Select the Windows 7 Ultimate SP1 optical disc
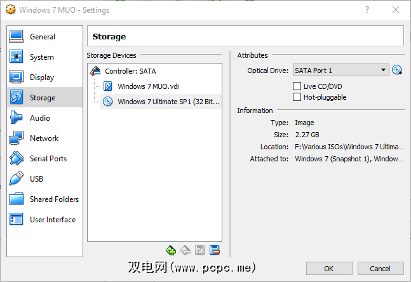Screen dimensions: 411x282 (169, 102)
